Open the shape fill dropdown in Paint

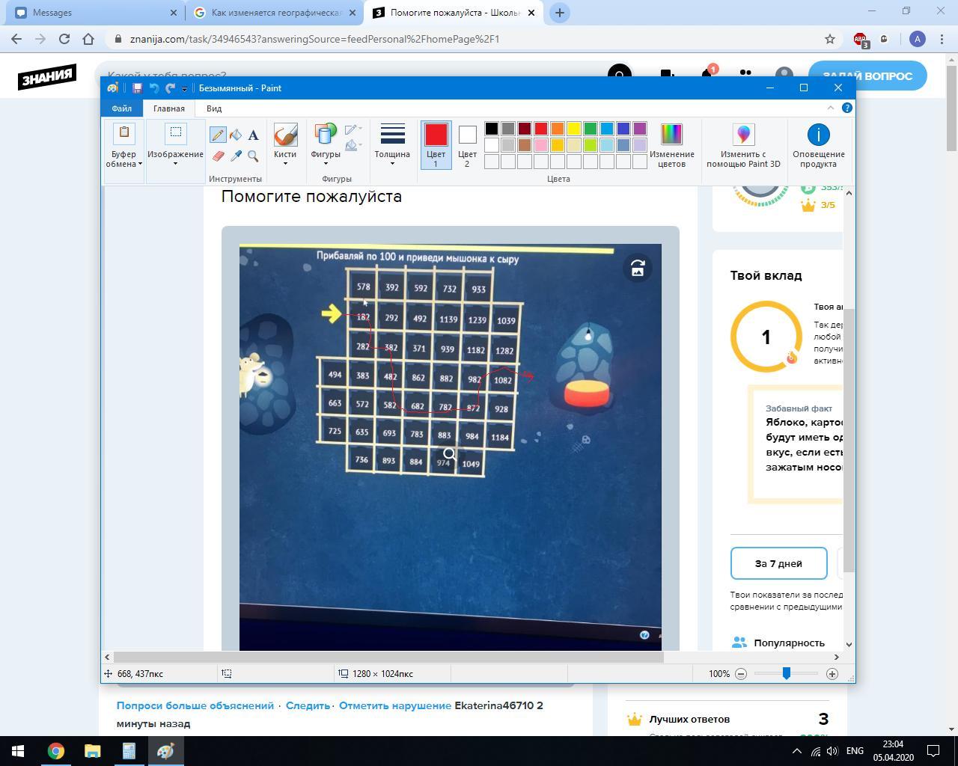coord(353,145)
